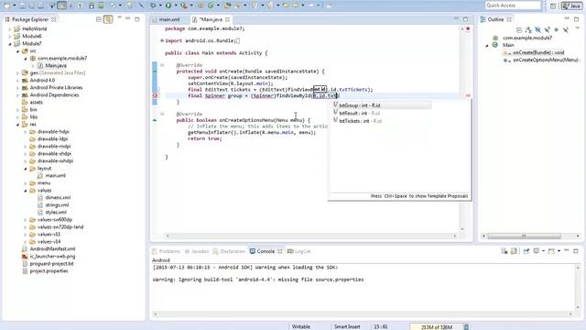Screen dimensions: 586x330
Task: Click Link with Editor in Package Explorer
Action: click(108, 19)
